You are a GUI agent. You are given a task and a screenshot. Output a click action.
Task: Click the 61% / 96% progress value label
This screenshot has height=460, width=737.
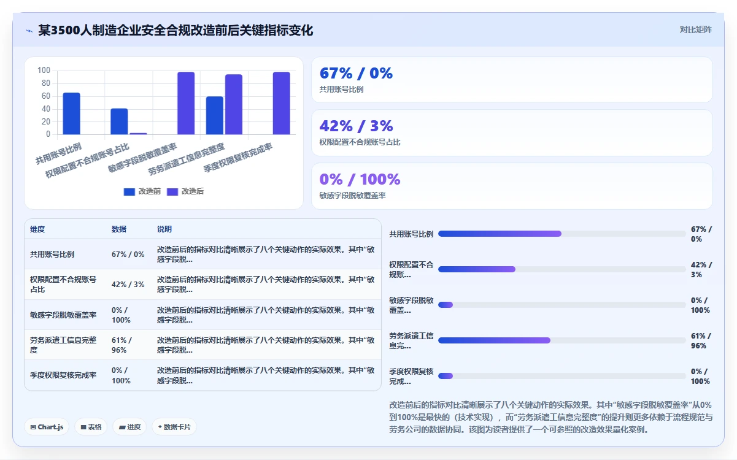click(700, 340)
